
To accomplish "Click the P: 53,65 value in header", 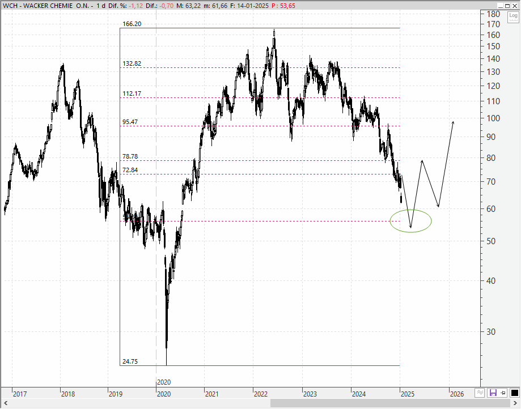I will 283,6.
